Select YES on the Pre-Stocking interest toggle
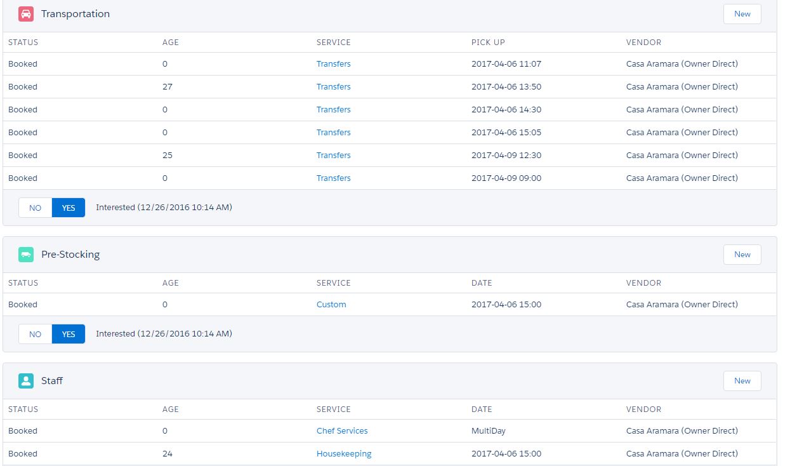The image size is (790, 466). [69, 334]
